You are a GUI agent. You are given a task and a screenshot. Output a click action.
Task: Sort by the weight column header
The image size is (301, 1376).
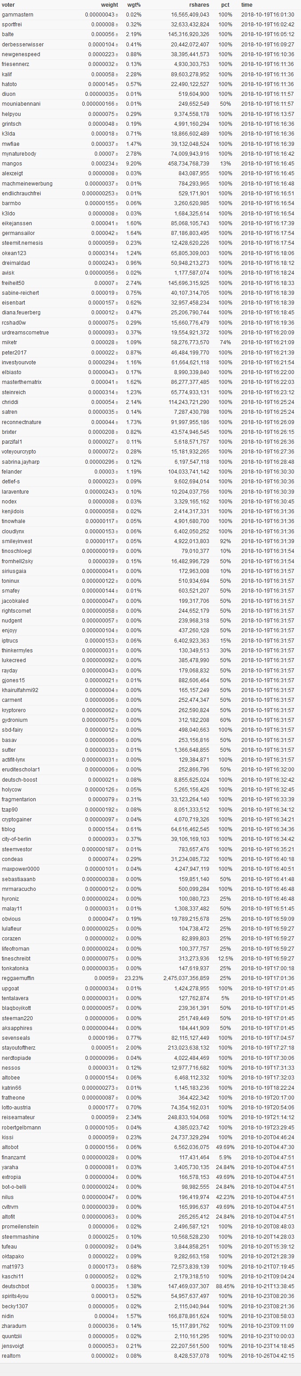click(x=107, y=5)
